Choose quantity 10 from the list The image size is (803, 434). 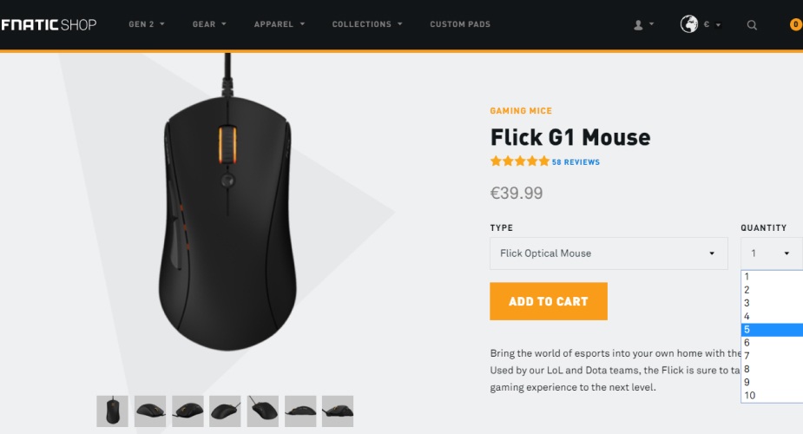point(772,396)
